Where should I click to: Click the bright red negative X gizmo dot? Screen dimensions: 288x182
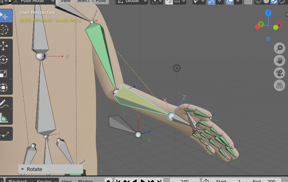coord(257,27)
